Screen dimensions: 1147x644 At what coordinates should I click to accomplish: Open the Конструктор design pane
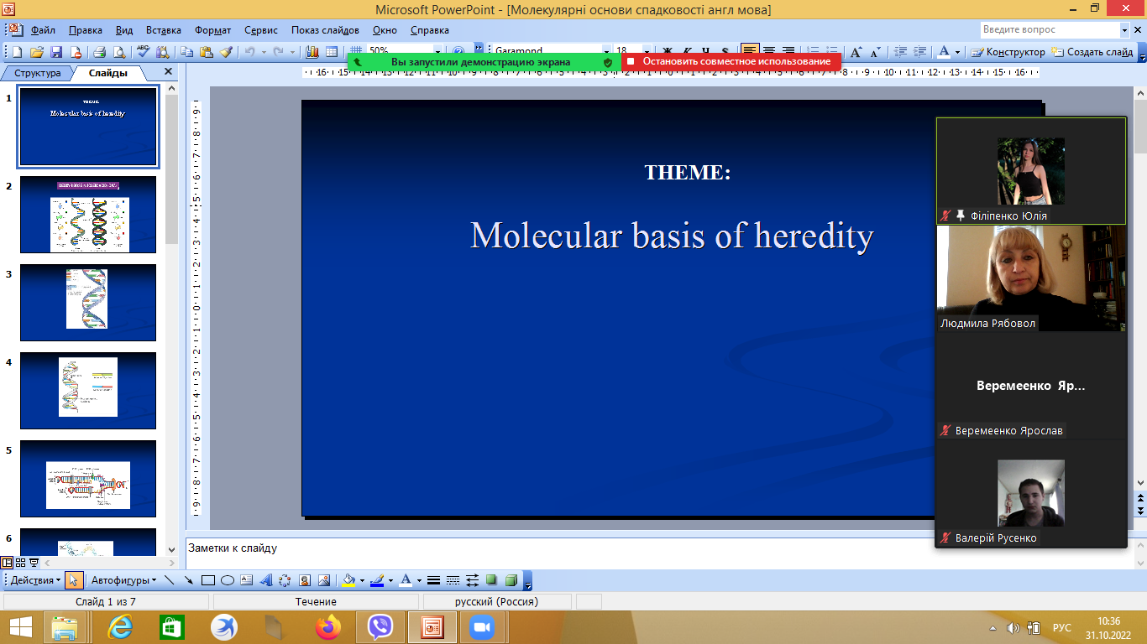point(1007,52)
